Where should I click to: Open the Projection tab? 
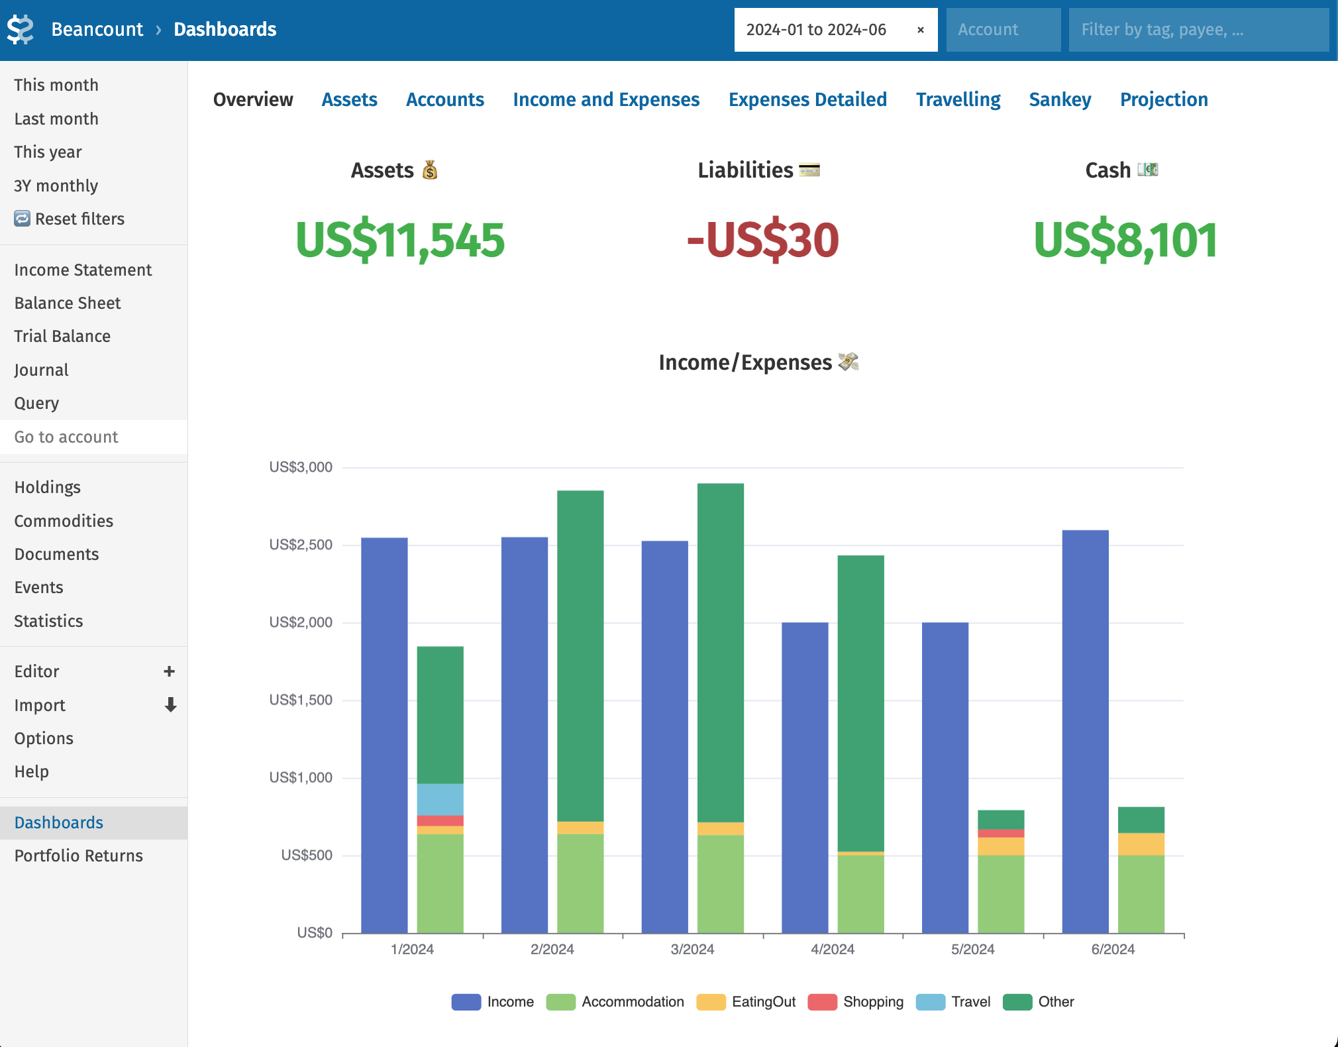click(x=1164, y=99)
